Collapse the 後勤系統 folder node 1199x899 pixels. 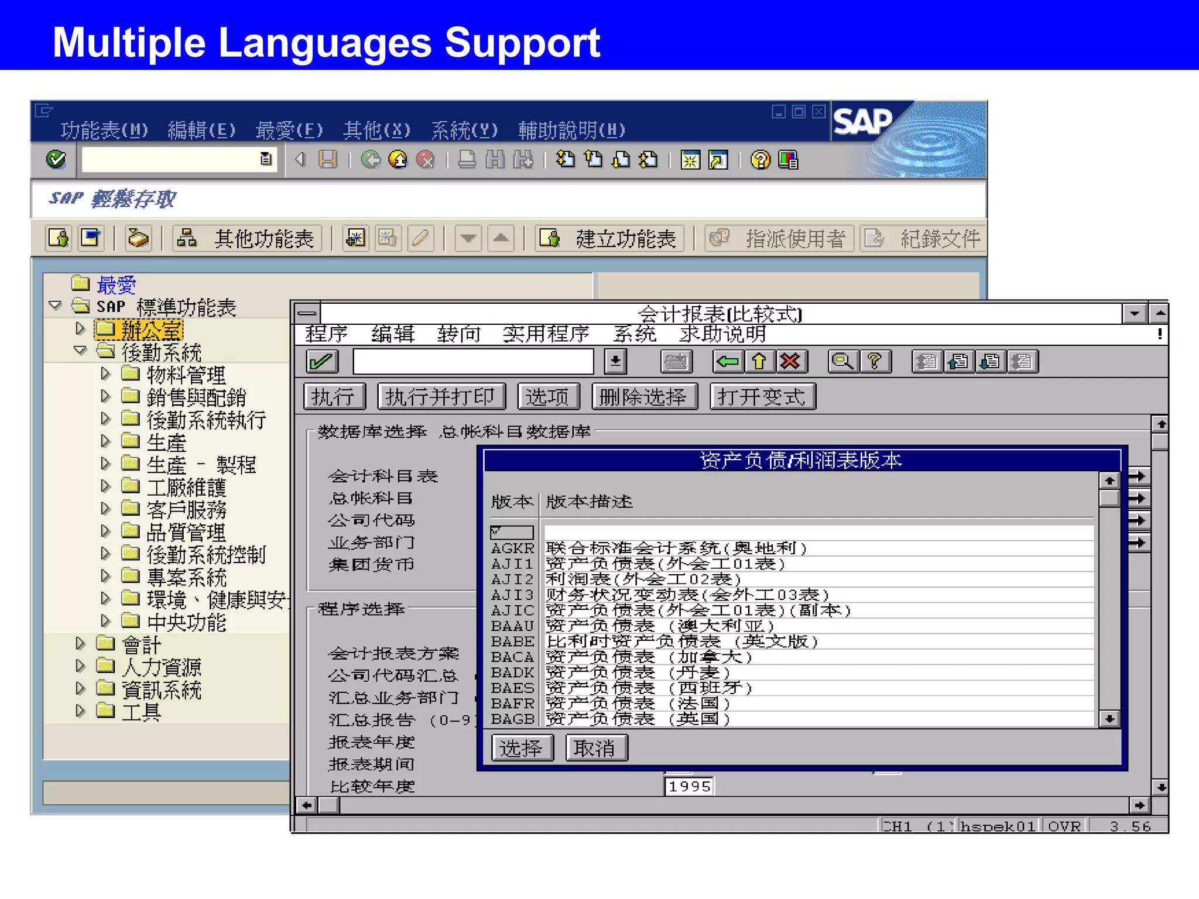80,351
